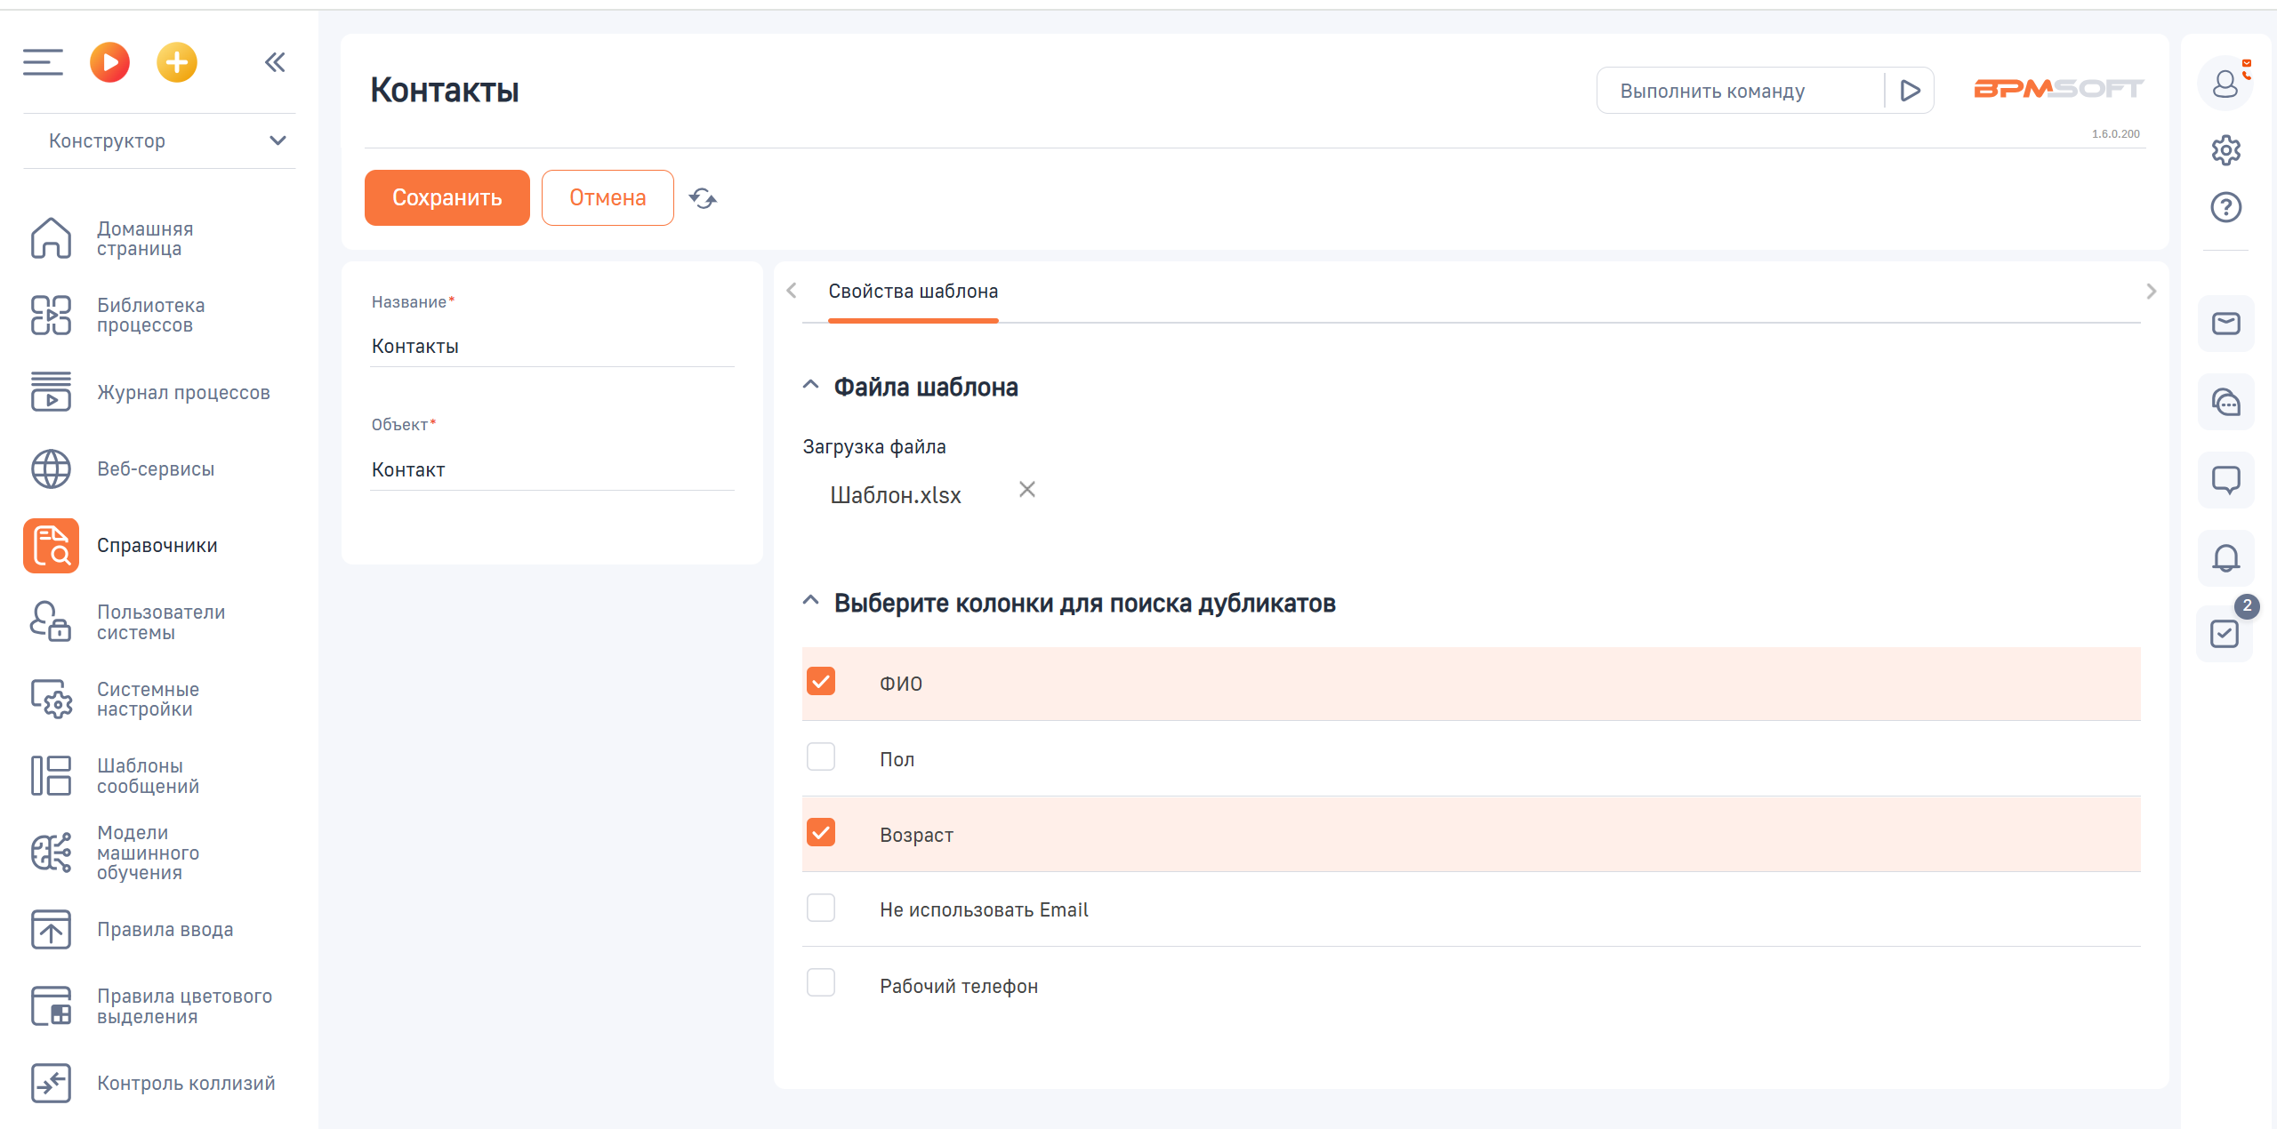The height and width of the screenshot is (1129, 2277).
Task: Click the Сохранить button
Action: click(447, 197)
